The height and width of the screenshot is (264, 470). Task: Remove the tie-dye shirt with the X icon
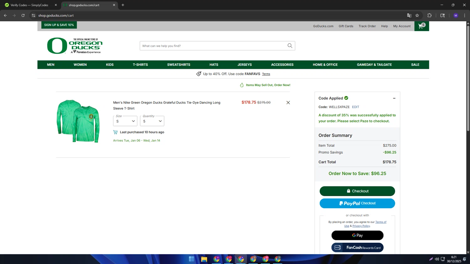(x=288, y=103)
